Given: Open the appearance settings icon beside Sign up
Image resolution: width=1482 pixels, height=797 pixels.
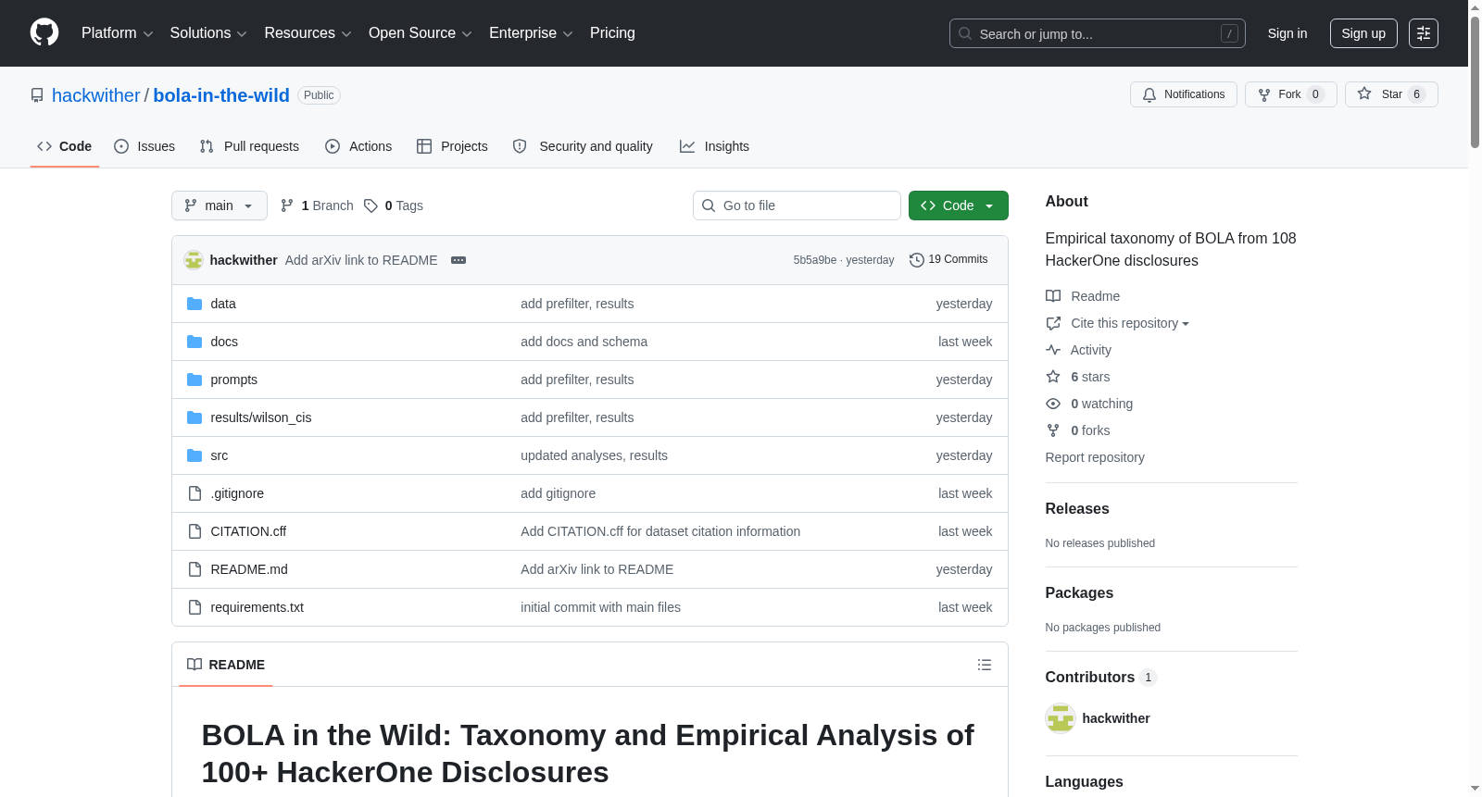Looking at the screenshot, I should coord(1424,33).
